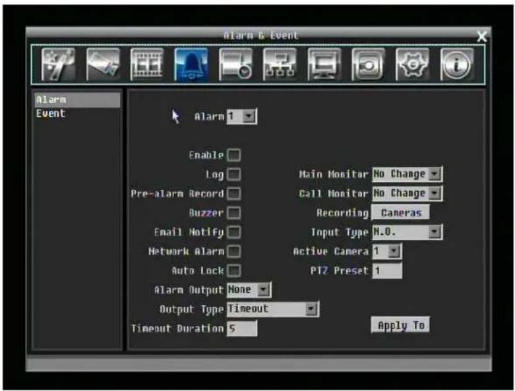Screen dimensions: 515x391
Task: Open the Output Type dropdown
Action: [x=272, y=309]
